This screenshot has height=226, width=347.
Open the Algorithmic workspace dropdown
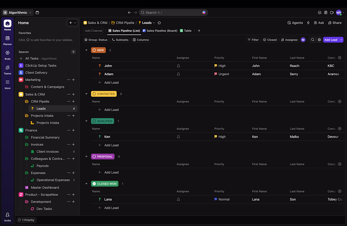click(17, 12)
